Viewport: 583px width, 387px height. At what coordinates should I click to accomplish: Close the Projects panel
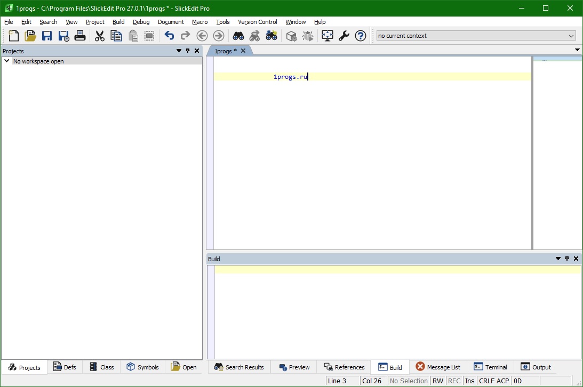pos(197,51)
